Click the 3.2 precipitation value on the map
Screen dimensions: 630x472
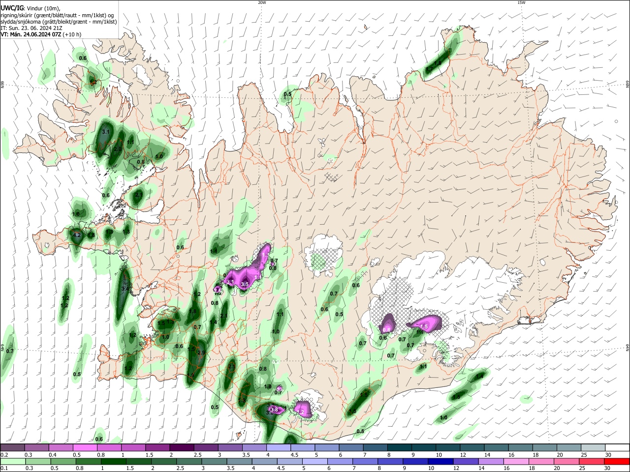pos(269,413)
